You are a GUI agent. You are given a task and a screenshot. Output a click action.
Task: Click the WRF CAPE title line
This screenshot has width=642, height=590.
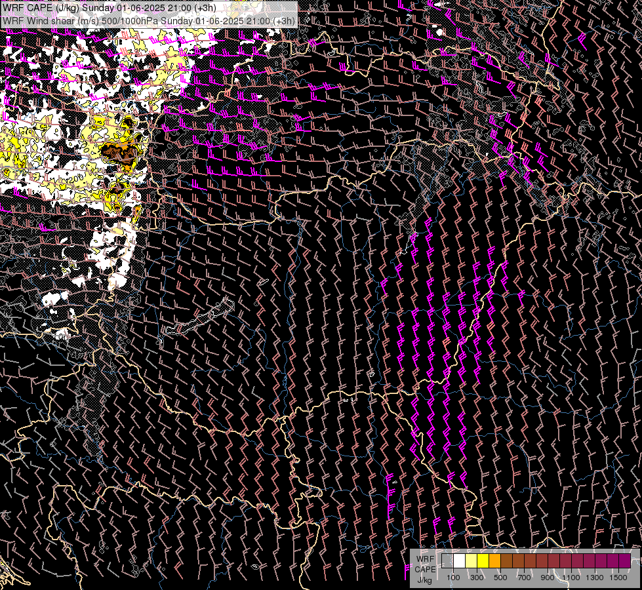click(x=110, y=8)
